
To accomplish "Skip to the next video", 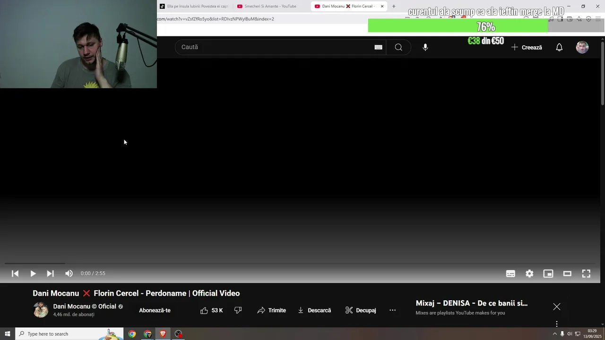I will [x=50, y=273].
